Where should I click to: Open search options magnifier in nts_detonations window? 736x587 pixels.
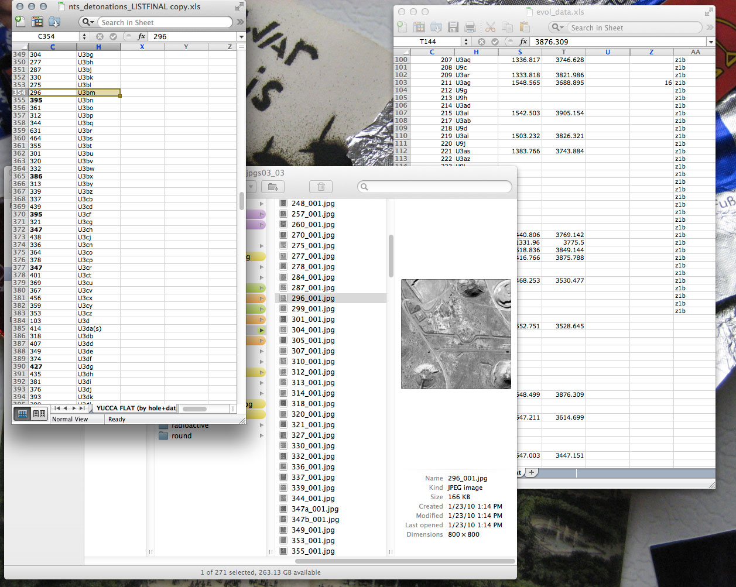[x=88, y=22]
